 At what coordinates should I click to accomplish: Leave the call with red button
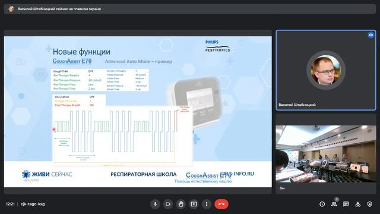[221, 204]
